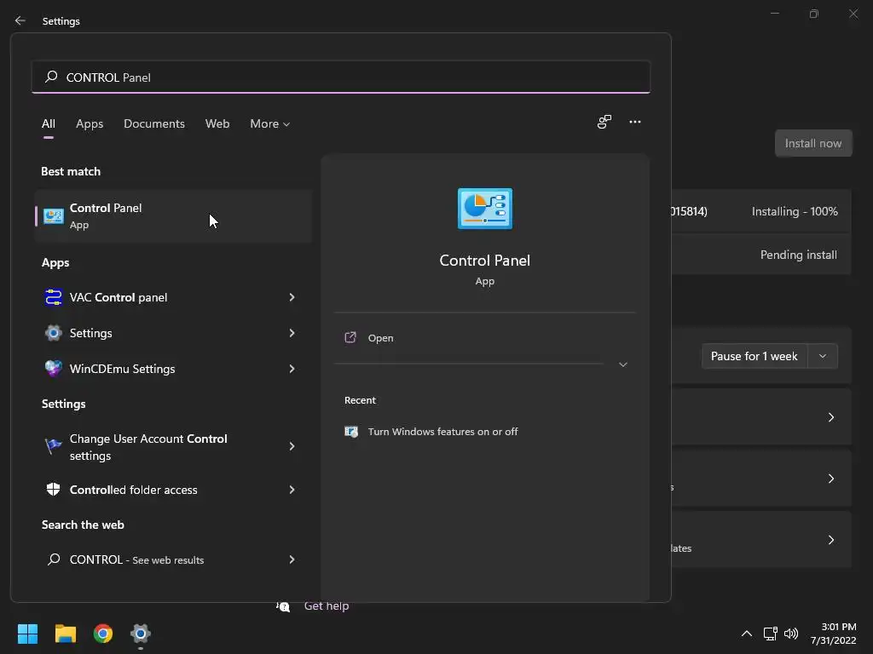Click the Settings gear taskbar icon

[141, 634]
